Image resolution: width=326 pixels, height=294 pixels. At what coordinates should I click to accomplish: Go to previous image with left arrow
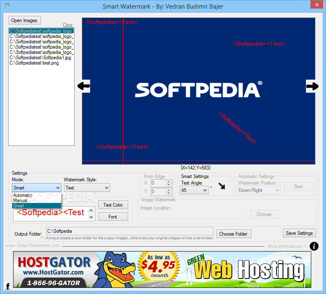coord(84,86)
